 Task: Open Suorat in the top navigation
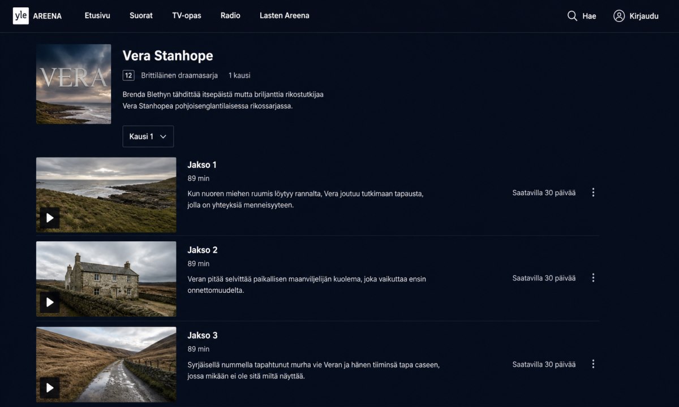[141, 16]
